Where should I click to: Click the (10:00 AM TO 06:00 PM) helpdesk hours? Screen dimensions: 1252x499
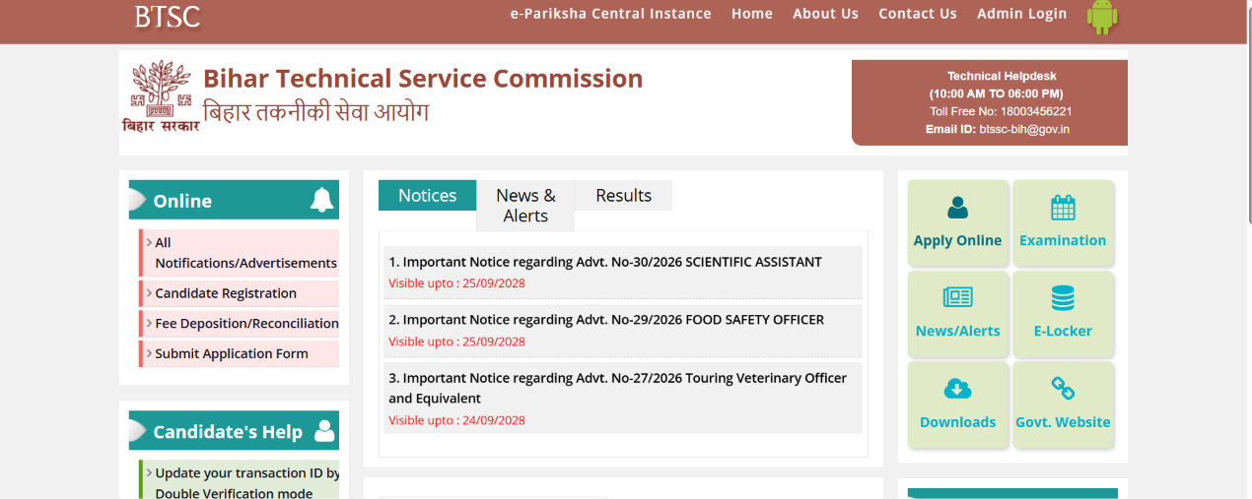997,94
